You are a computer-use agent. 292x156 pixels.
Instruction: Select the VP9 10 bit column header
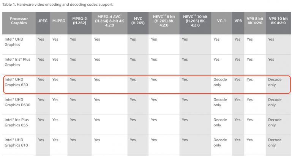coord(278,20)
